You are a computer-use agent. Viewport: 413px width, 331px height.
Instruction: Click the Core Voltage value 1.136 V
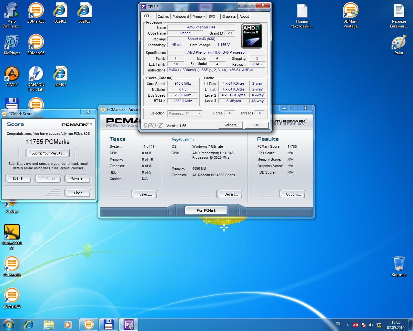tap(223, 45)
